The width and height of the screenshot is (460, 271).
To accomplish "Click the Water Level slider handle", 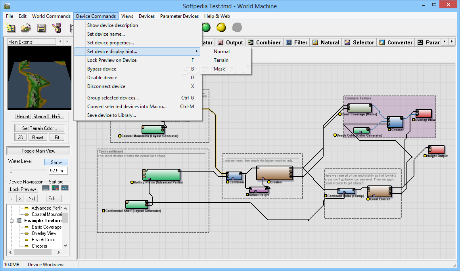I will (x=11, y=170).
